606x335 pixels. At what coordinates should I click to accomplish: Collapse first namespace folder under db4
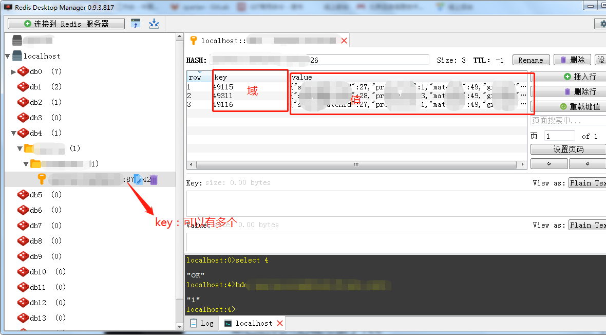(20, 148)
